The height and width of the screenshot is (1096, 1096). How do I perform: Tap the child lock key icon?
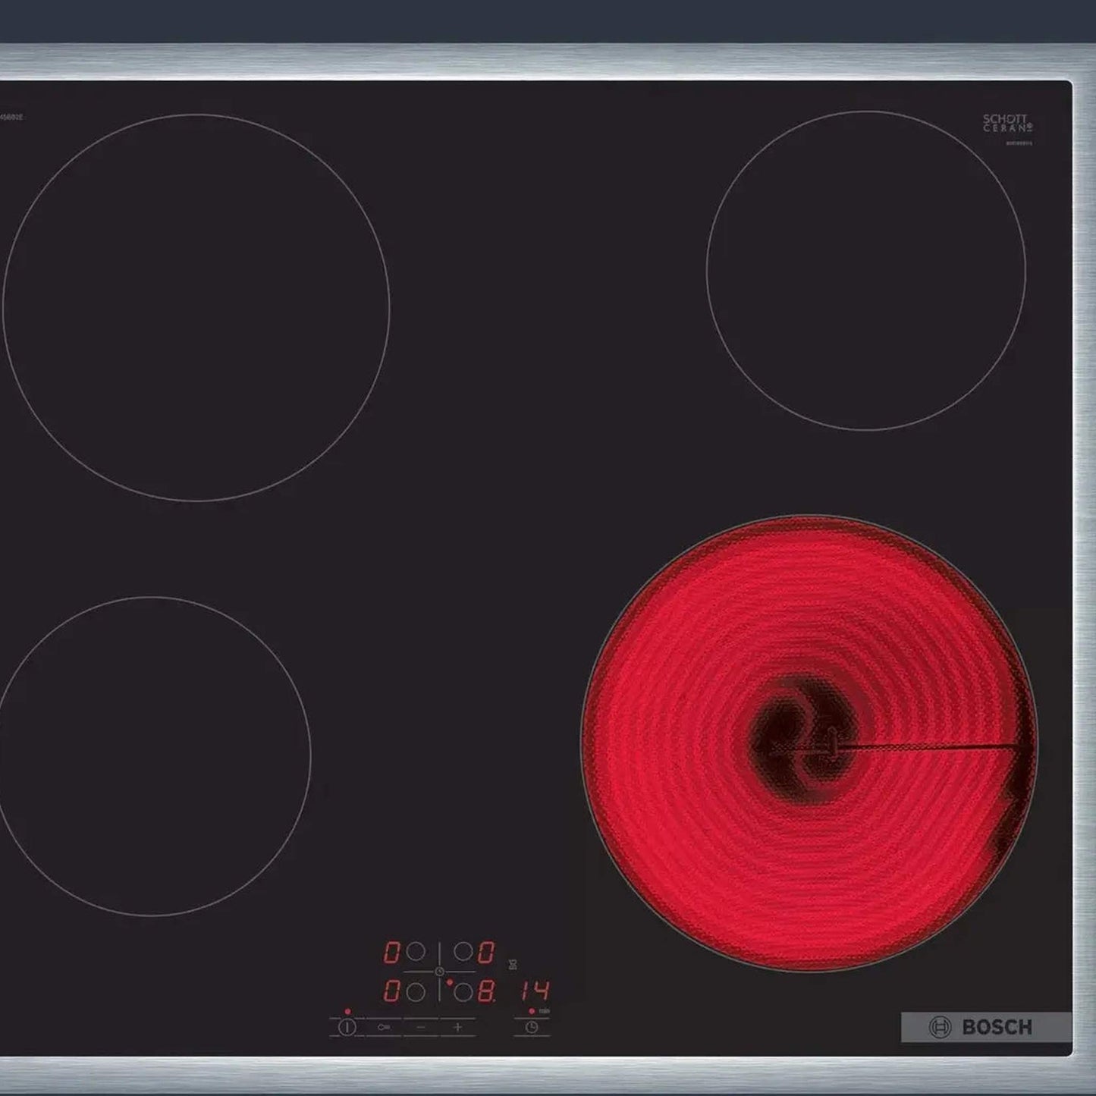click(385, 1027)
